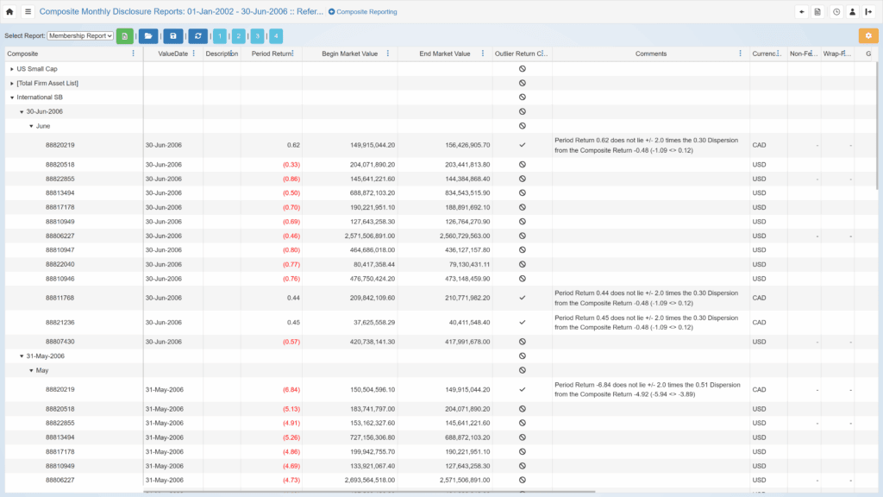This screenshot has height=497, width=883.
Task: Click the horizontal scrollbar at the bottom
Action: coord(369,492)
